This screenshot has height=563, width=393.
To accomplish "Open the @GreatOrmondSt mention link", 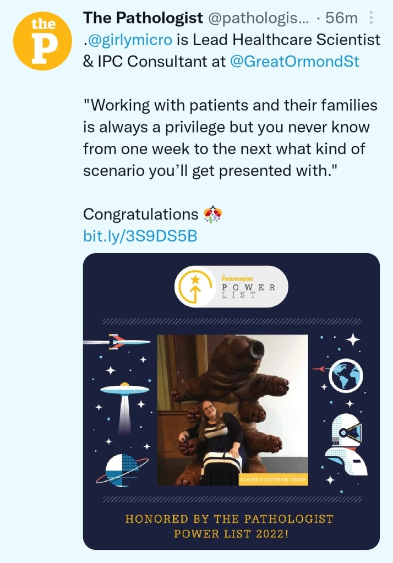I will click(x=294, y=61).
